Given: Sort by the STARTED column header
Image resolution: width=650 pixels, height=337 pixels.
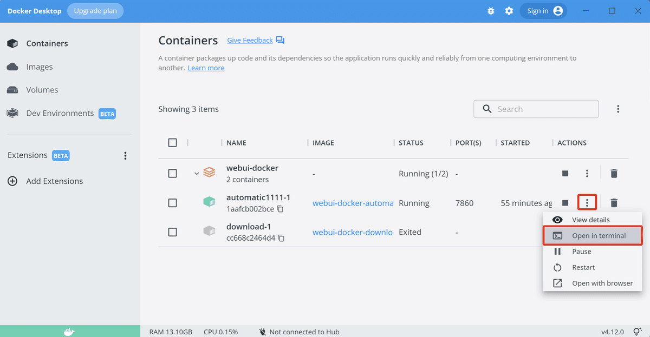Looking at the screenshot, I should click(x=515, y=143).
